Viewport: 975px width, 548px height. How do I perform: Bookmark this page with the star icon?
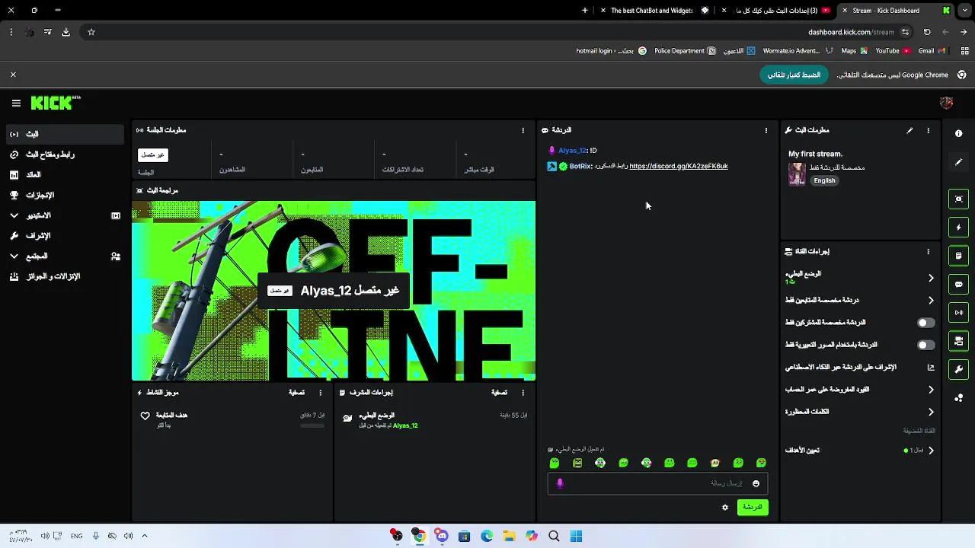point(91,32)
